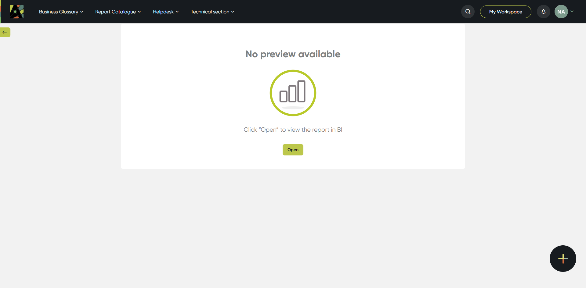
Task: Open notifications via the bell icon
Action: click(x=544, y=12)
